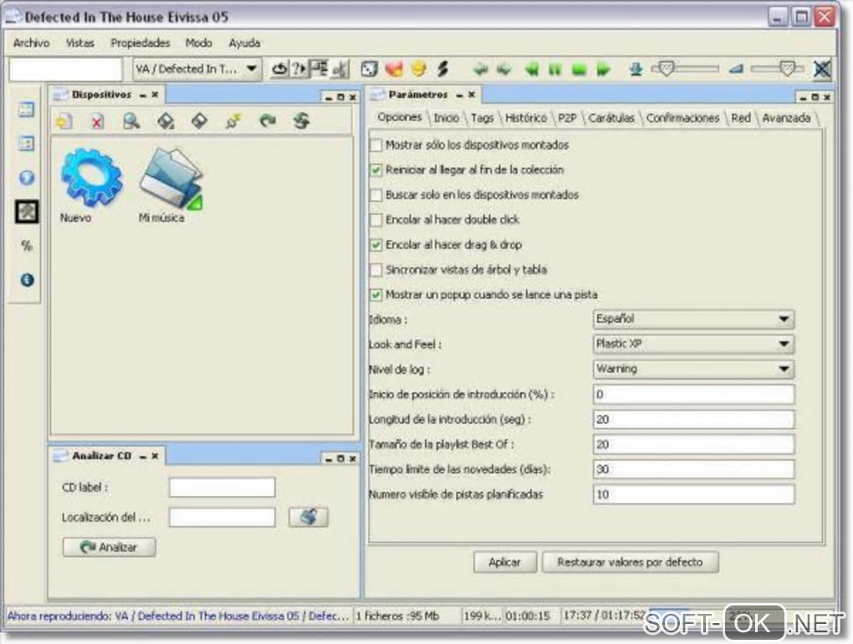Click the unmount device icon
The image size is (853, 644).
[x=199, y=120]
